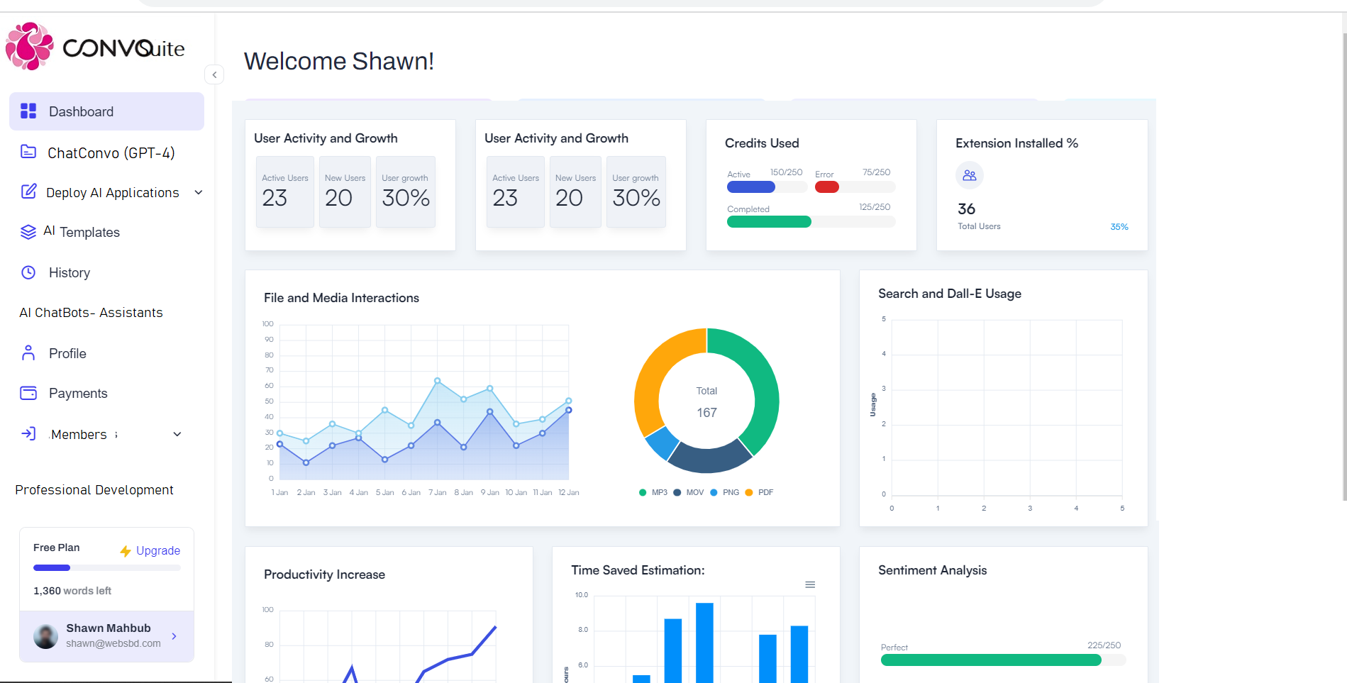The width and height of the screenshot is (1347, 683).
Task: Click the Extension Installed users icon
Action: [x=970, y=175]
